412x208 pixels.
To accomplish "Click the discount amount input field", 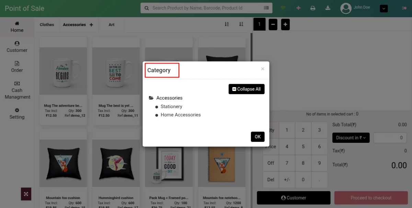I will tap(390, 138).
